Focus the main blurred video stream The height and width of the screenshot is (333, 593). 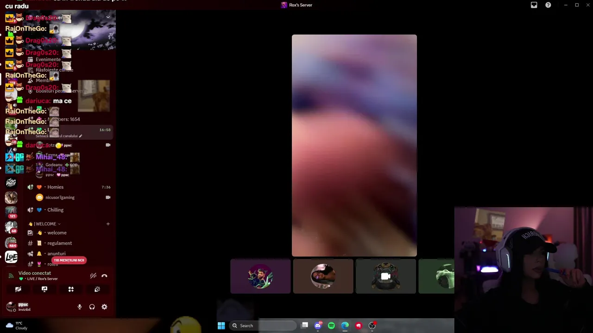click(354, 145)
